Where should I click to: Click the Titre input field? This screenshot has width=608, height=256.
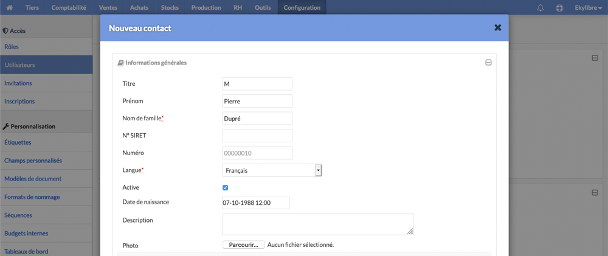click(257, 84)
